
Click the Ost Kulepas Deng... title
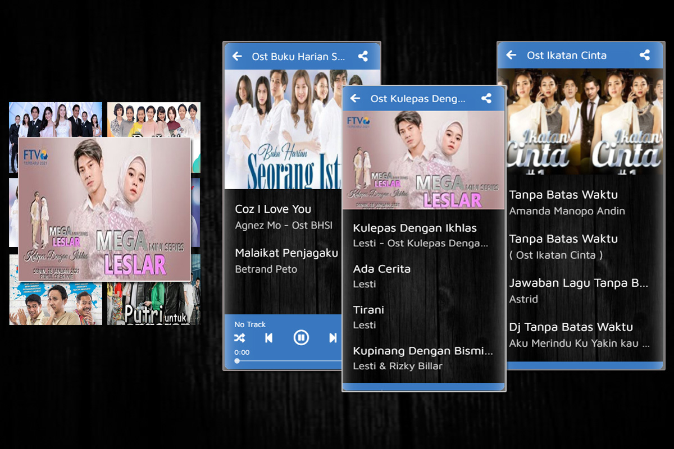click(x=418, y=99)
